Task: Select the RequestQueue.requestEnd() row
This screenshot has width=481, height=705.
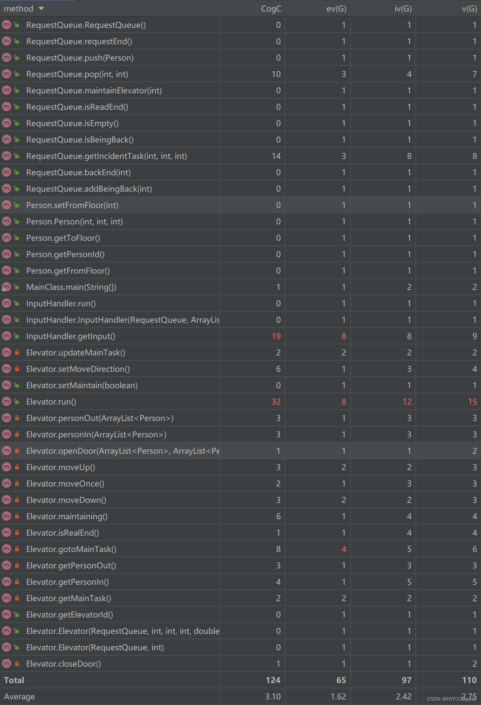Action: click(x=240, y=41)
